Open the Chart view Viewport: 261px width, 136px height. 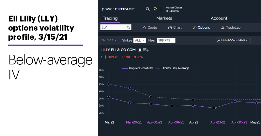click(x=175, y=28)
